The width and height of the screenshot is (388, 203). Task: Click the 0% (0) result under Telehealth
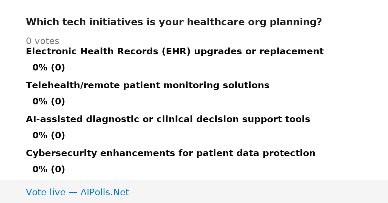48,102
